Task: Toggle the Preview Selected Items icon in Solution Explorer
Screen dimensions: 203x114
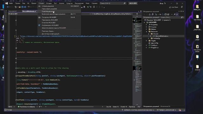Action: (x=177, y=15)
